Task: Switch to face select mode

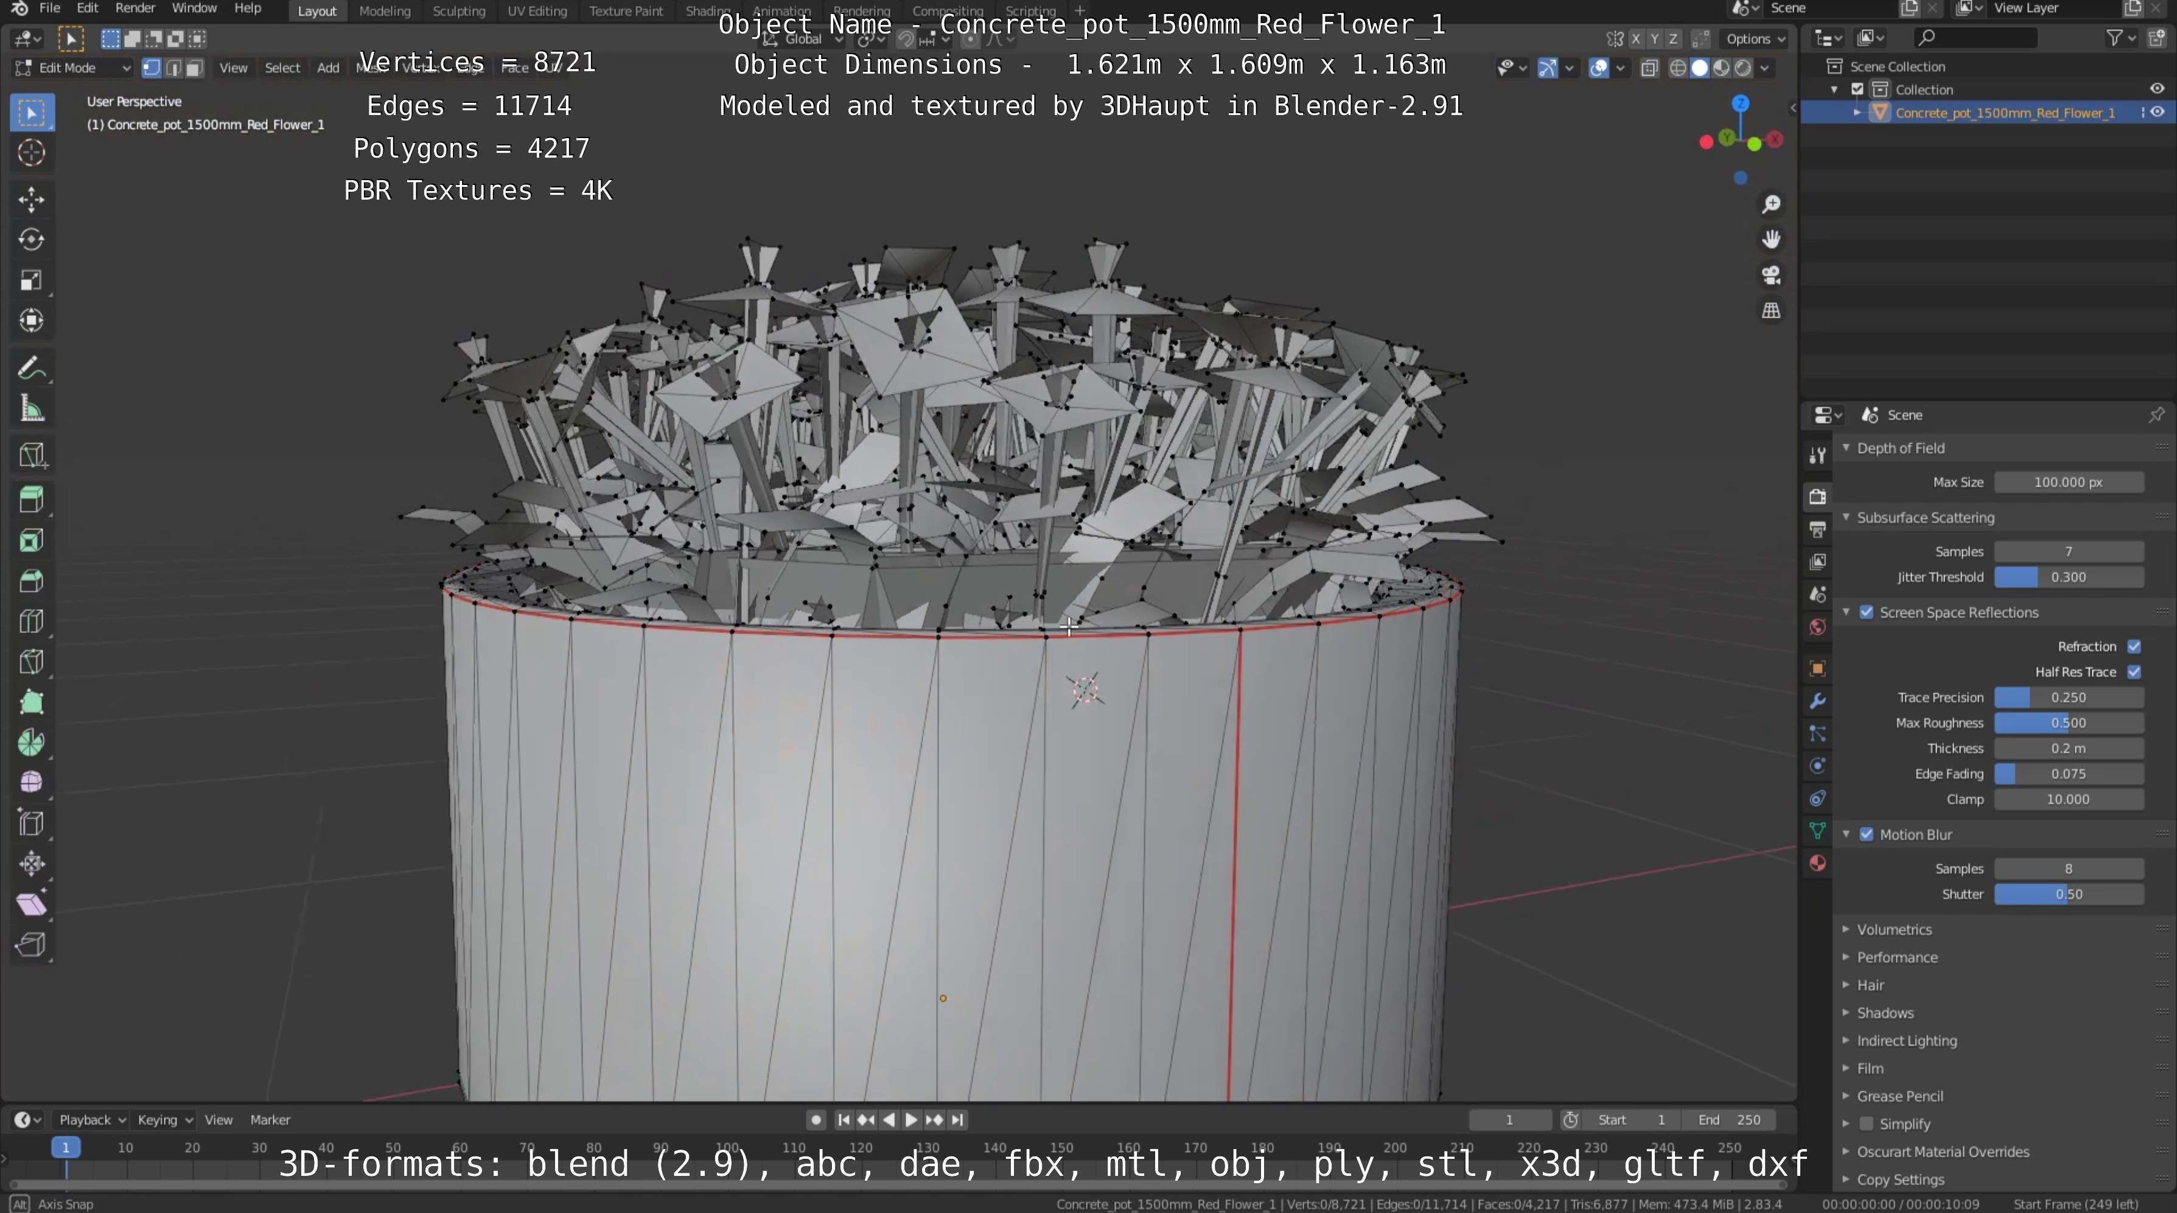Action: pyautogui.click(x=194, y=68)
